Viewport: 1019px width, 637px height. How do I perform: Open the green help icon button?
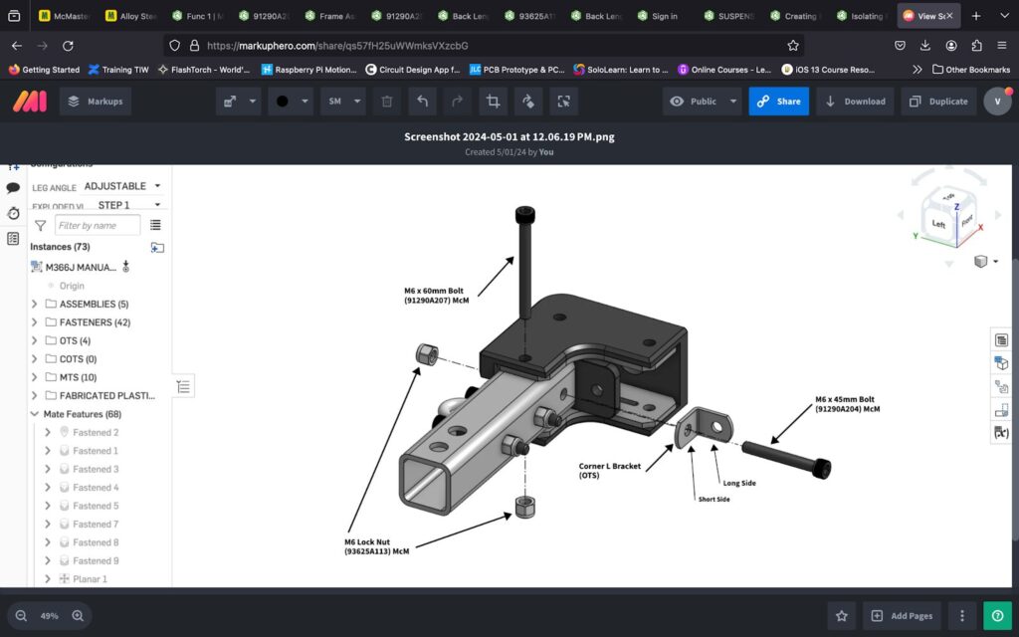click(997, 616)
